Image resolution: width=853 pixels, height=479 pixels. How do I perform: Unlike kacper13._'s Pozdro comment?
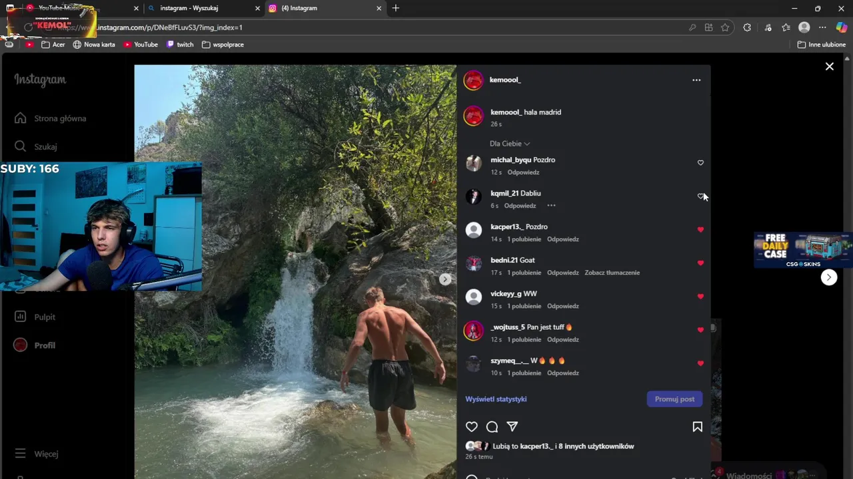coord(700,230)
